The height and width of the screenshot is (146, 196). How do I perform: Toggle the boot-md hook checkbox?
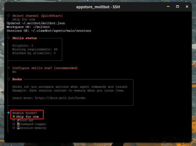tap(14, 120)
